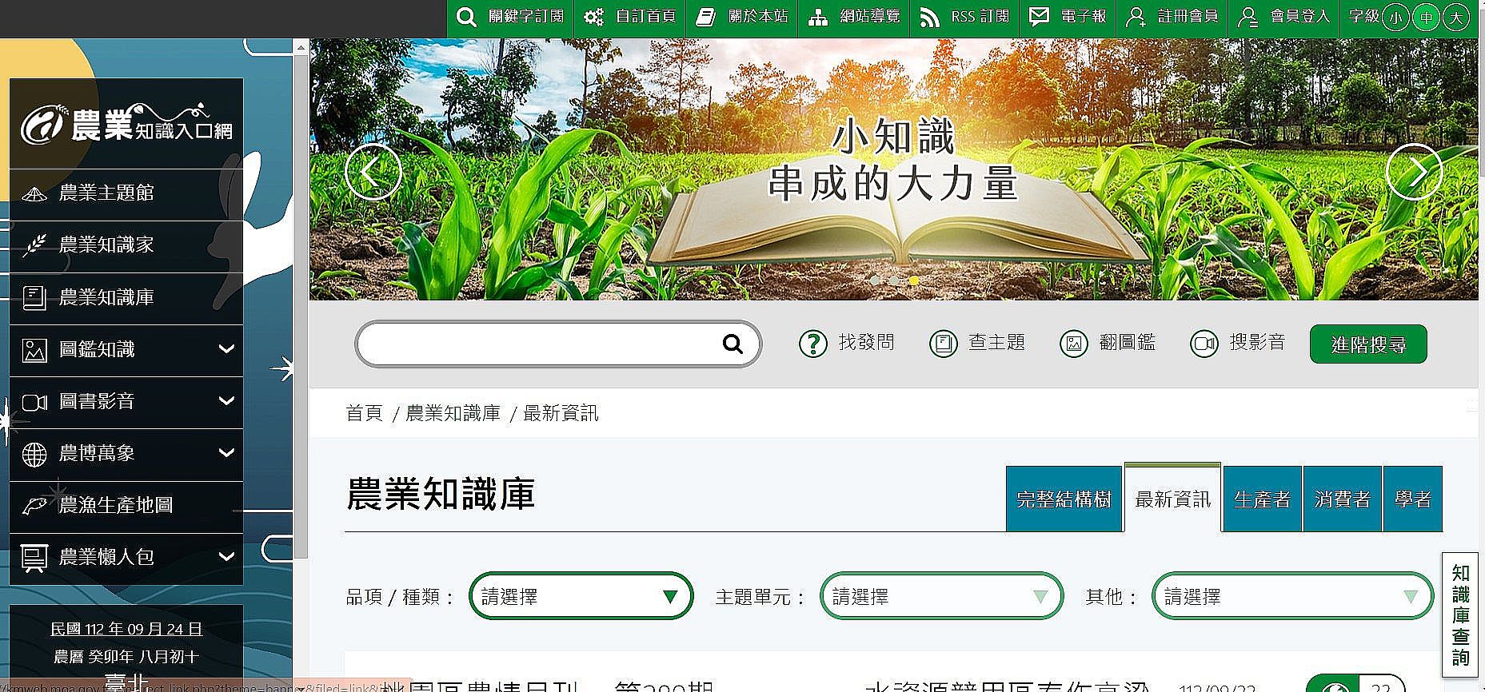
Task: Switch to the 完整結構樹 tab
Action: tap(1064, 499)
